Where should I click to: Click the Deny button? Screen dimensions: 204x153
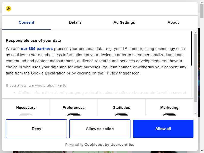36,129
